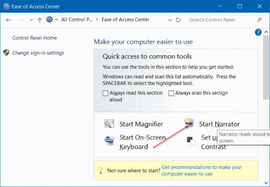Start On-Screen Keyboard text link
Image resolution: width=270 pixels, height=187 pixels.
click(143, 142)
